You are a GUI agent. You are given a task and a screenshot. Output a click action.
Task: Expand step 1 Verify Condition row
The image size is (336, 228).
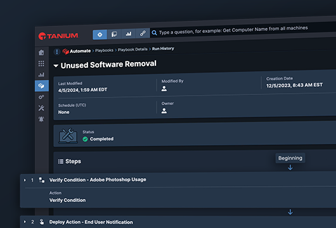tap(25, 180)
